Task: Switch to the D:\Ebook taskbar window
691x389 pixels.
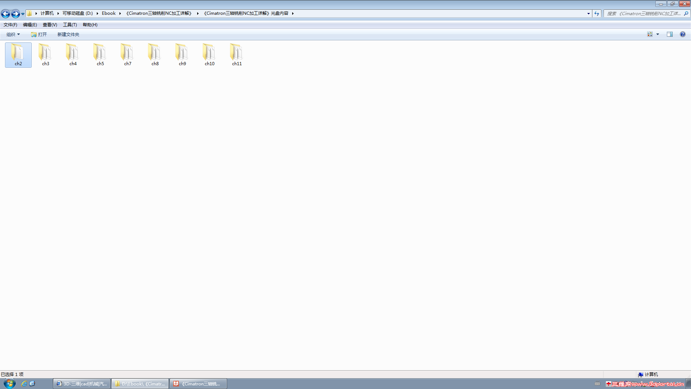Action: point(140,384)
